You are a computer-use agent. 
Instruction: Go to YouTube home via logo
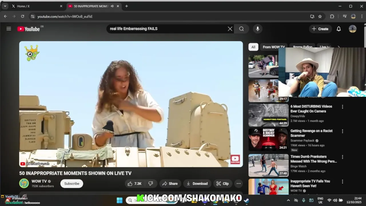[x=28, y=29]
